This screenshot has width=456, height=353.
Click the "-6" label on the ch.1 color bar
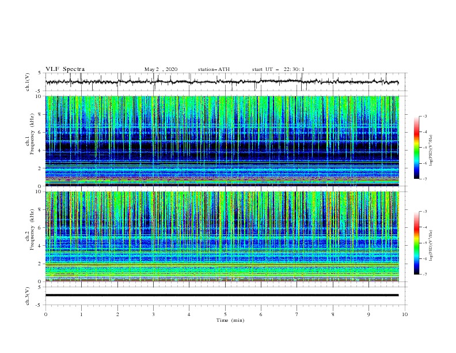[x=424, y=163]
